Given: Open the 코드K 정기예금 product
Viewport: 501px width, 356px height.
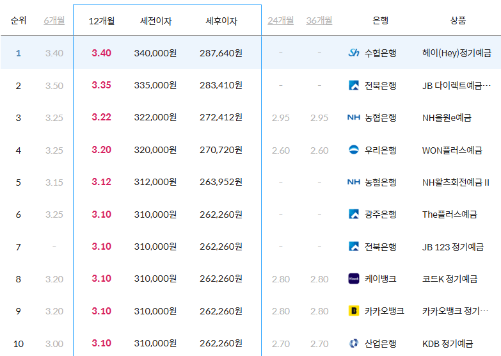Looking at the screenshot, I should click(450, 279).
